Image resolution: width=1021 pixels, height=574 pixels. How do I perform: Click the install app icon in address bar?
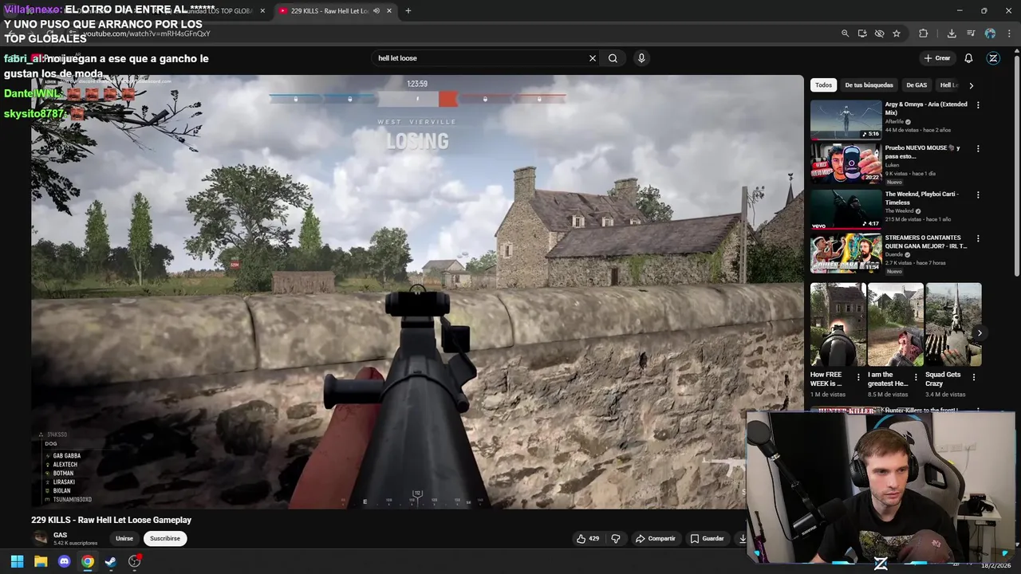point(862,33)
